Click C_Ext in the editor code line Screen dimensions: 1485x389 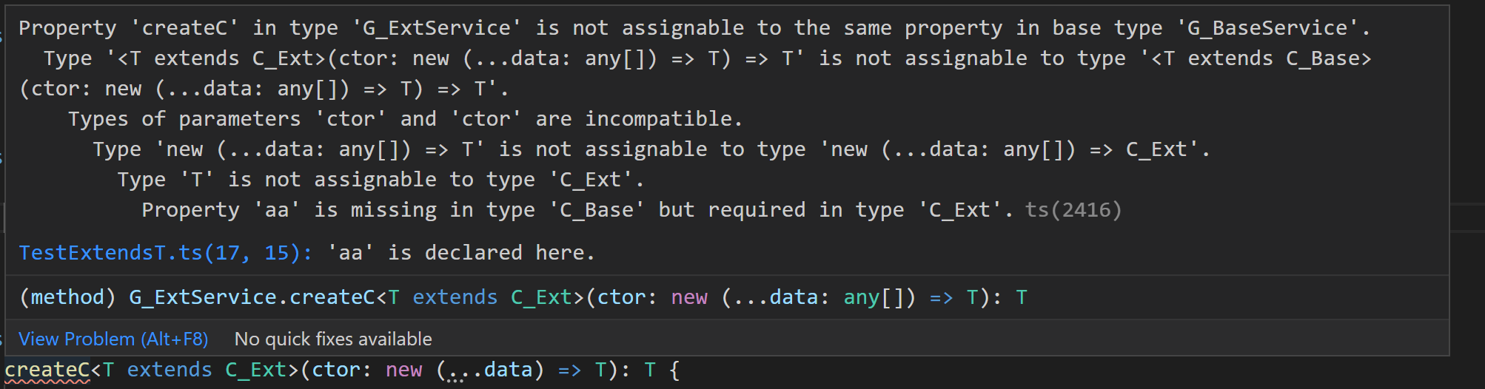256,370
